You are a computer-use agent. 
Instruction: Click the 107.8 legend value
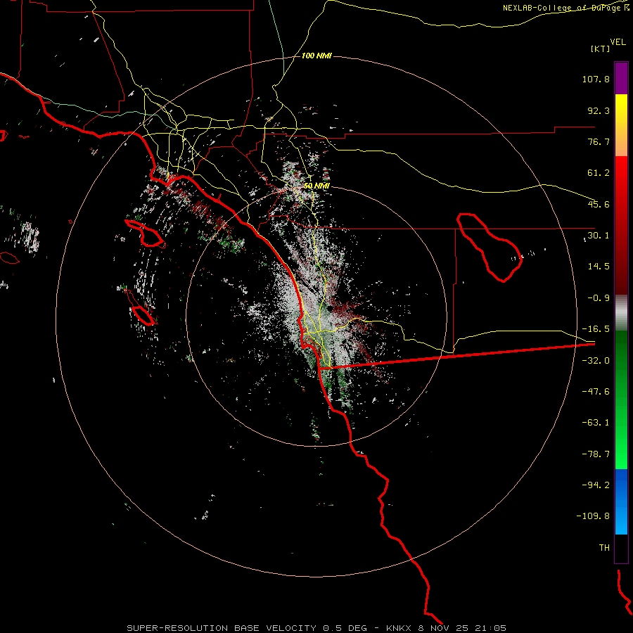pos(596,79)
